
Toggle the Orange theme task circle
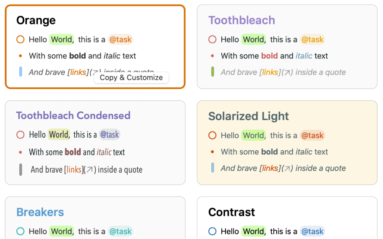(x=20, y=39)
